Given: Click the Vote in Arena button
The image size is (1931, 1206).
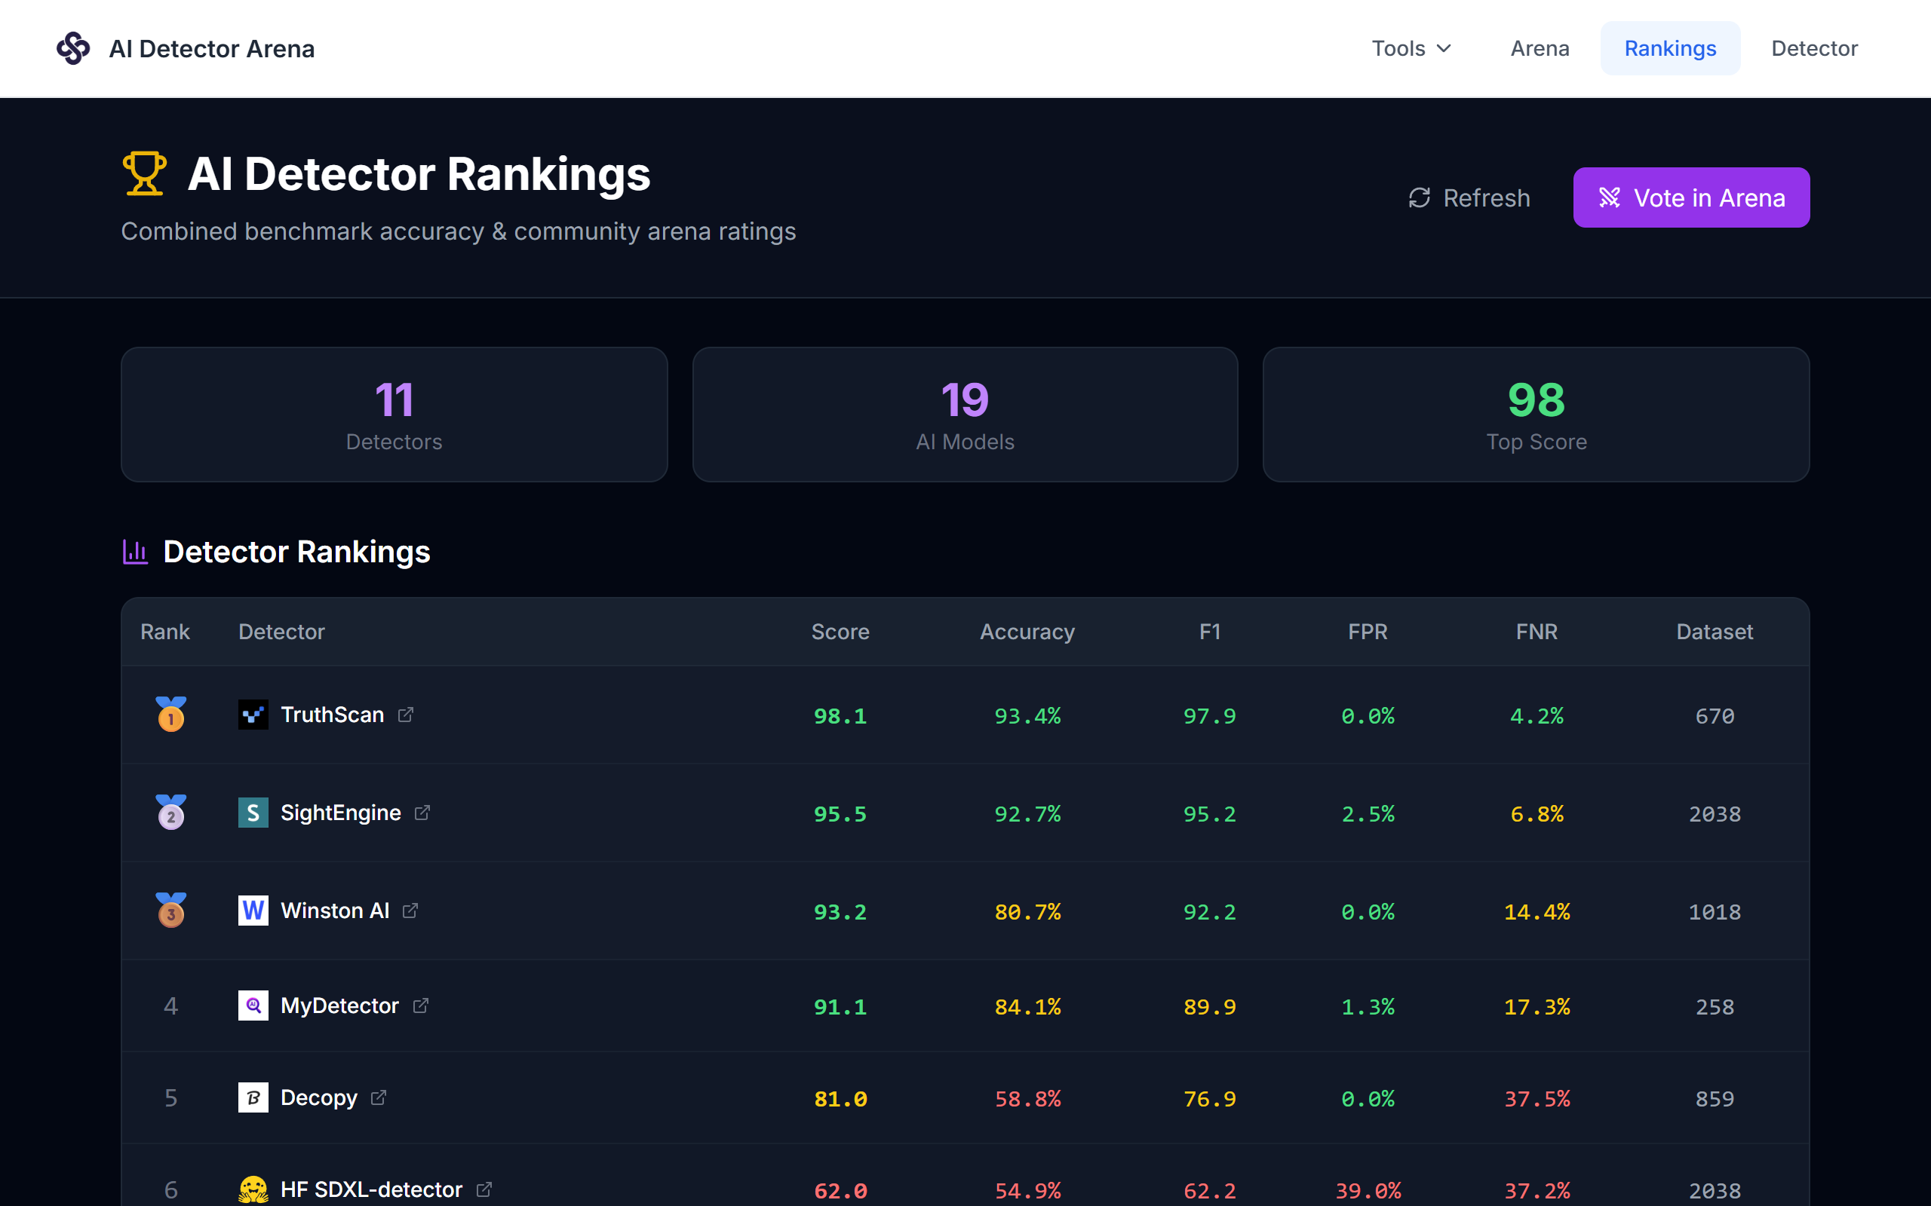Looking at the screenshot, I should (x=1691, y=197).
